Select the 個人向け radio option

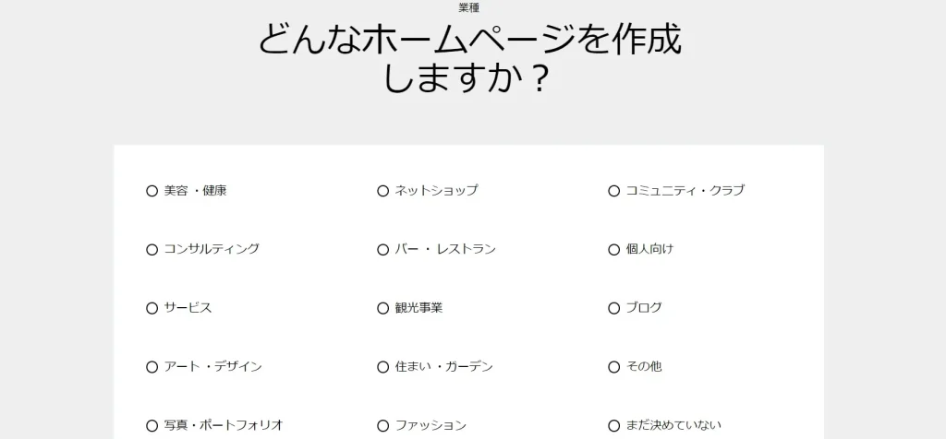pyautogui.click(x=614, y=249)
